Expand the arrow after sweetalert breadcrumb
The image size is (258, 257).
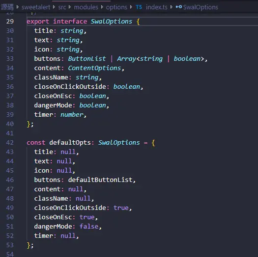[54, 7]
